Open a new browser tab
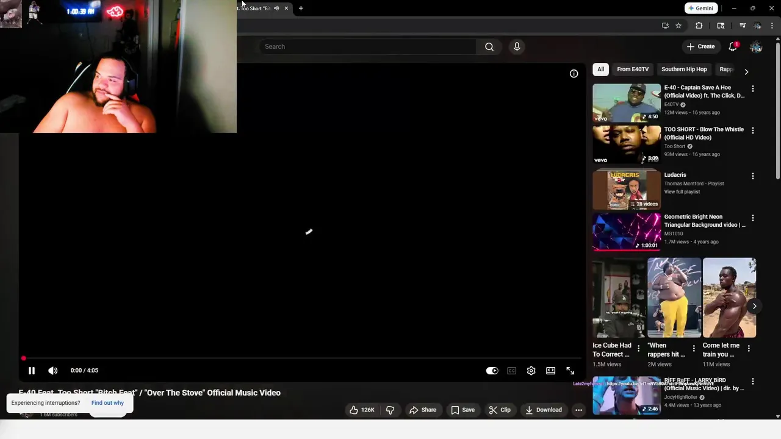The width and height of the screenshot is (781, 439). [301, 8]
